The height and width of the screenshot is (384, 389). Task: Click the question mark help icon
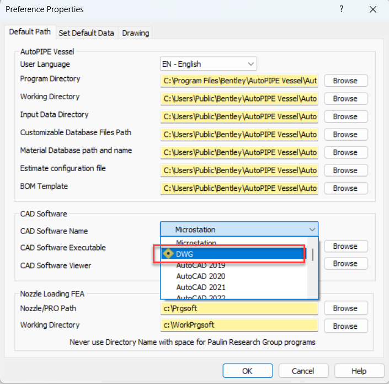pyautogui.click(x=342, y=9)
